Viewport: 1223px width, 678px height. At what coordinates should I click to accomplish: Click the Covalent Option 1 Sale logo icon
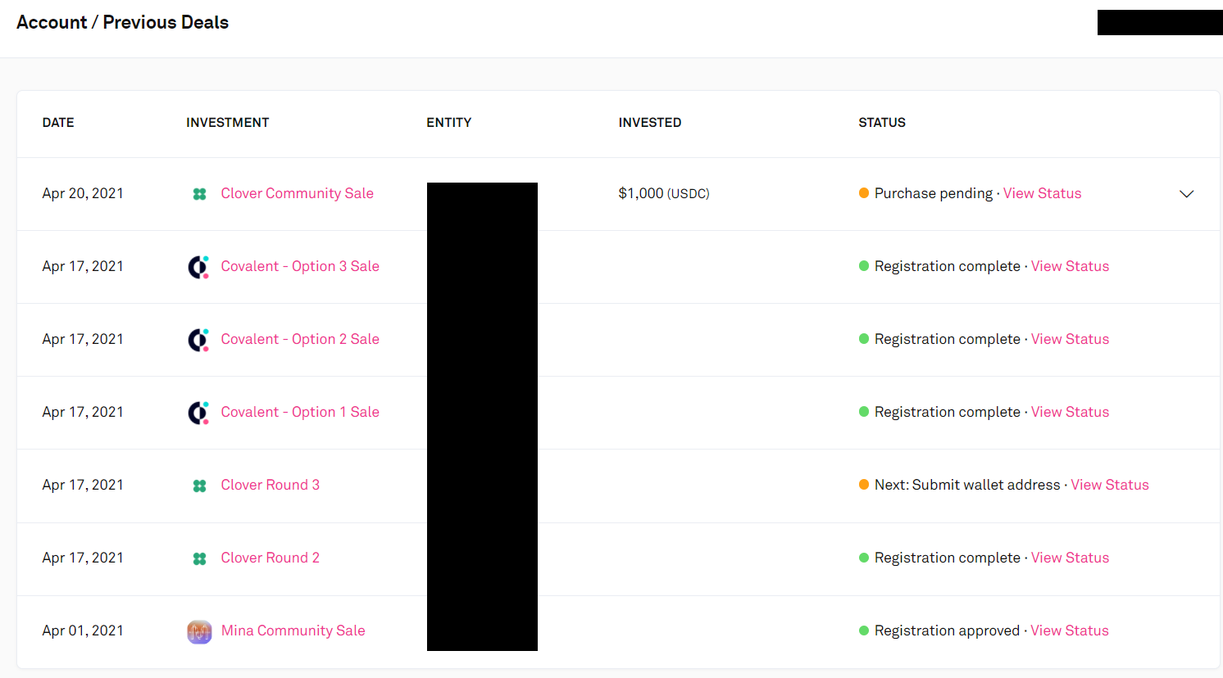199,413
